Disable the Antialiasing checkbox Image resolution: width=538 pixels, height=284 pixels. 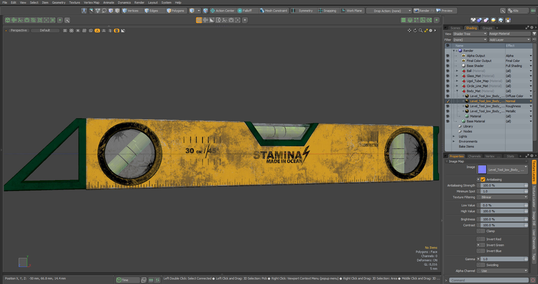point(483,179)
